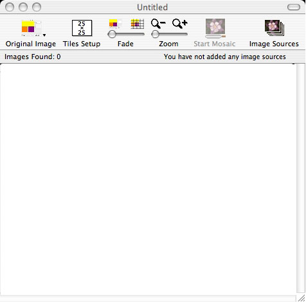
Task: Click the Image Sources text label
Action: click(274, 44)
